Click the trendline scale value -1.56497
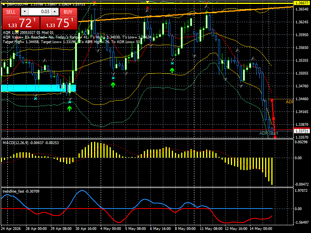This screenshot has width=311, height=233. (x=302, y=222)
